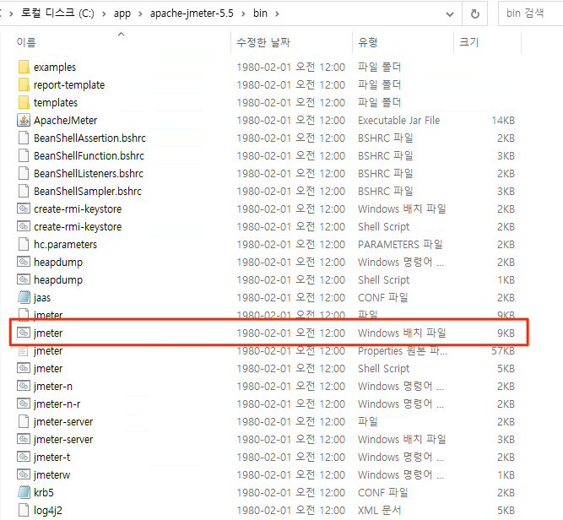The image size is (563, 520).
Task: Select the jmeter-n file name
Action: [x=53, y=386]
